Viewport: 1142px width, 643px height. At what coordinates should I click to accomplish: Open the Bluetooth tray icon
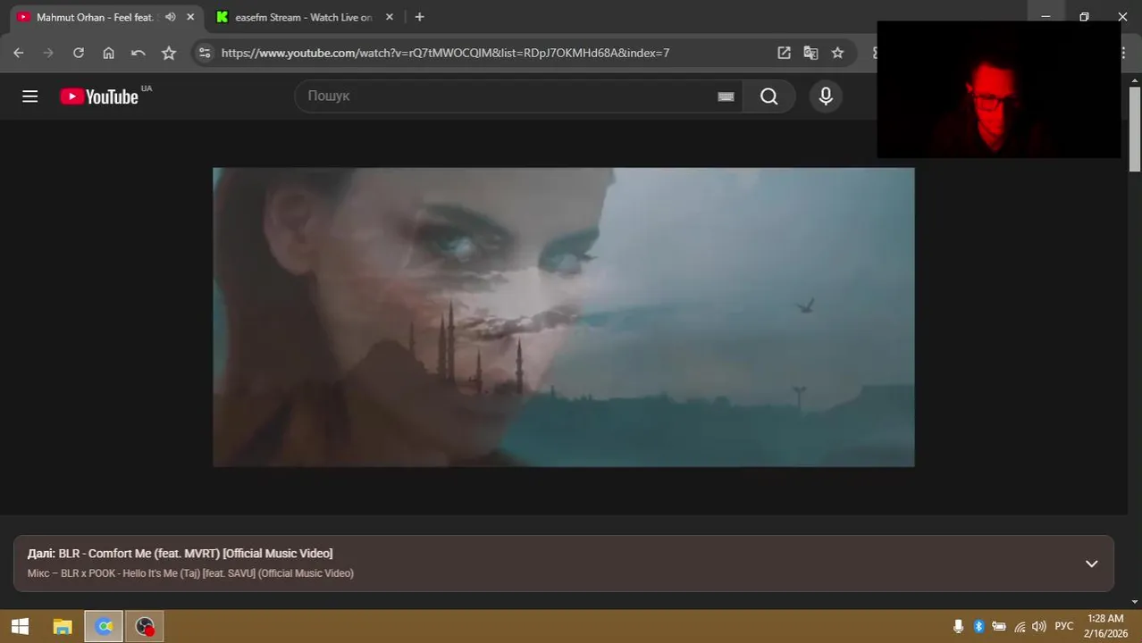(x=978, y=627)
